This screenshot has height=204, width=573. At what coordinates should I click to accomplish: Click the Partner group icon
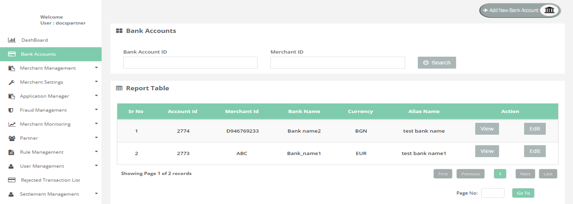(12, 138)
